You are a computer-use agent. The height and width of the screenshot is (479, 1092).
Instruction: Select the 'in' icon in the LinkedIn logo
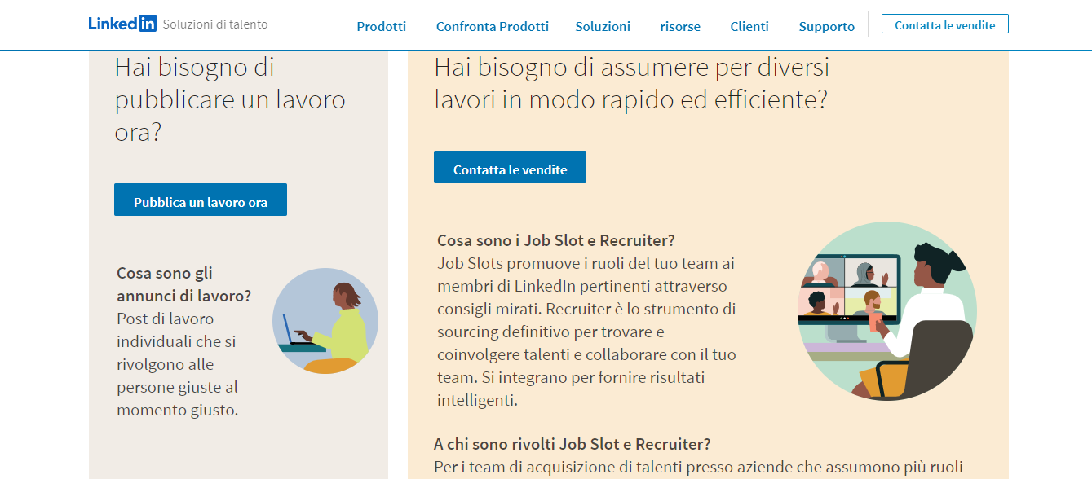click(148, 24)
